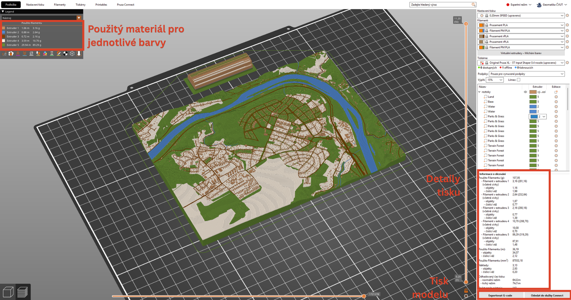
Task: Toggle color changes icon with colored circles
Action: [45, 53]
